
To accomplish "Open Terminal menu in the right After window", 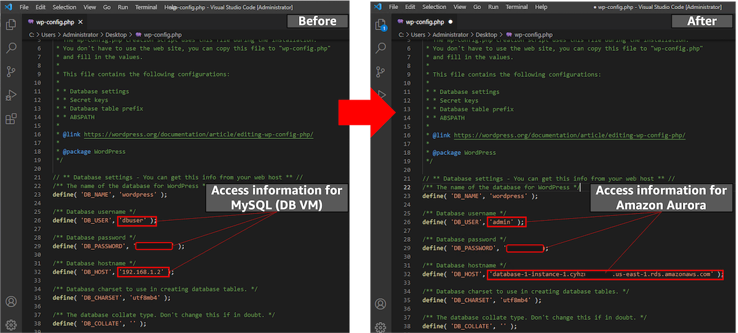I will (516, 7).
